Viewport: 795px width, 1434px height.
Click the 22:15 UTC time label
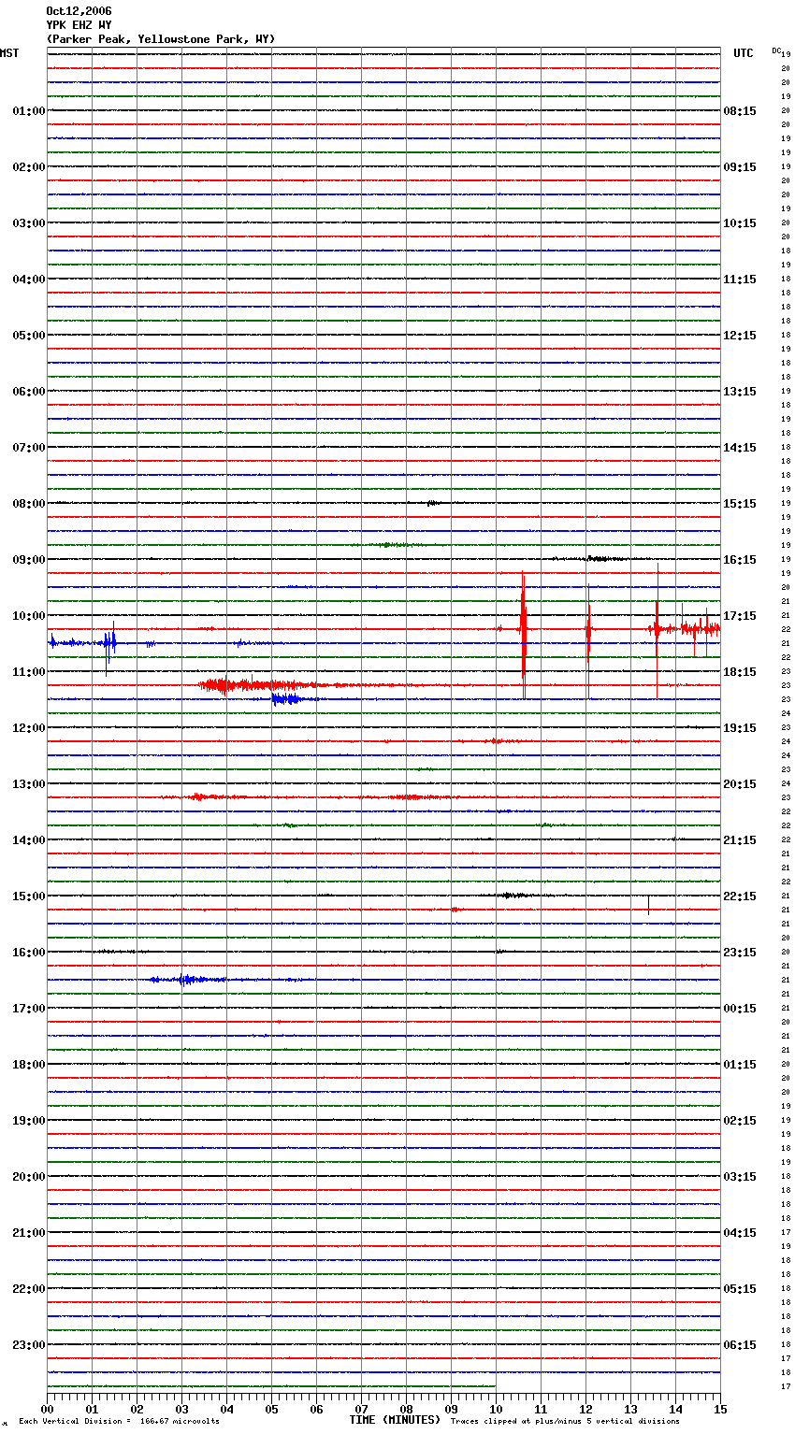[740, 896]
